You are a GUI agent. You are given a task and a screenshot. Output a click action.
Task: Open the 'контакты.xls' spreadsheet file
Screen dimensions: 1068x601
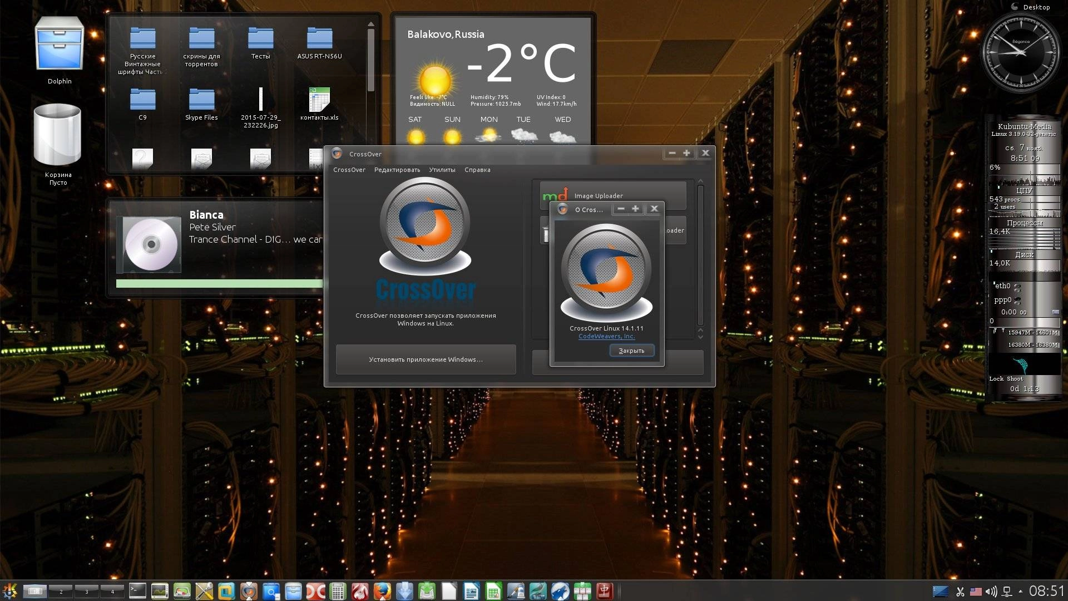319,105
